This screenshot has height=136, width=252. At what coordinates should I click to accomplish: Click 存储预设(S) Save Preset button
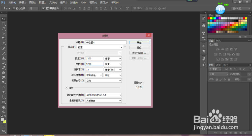coord(139,53)
